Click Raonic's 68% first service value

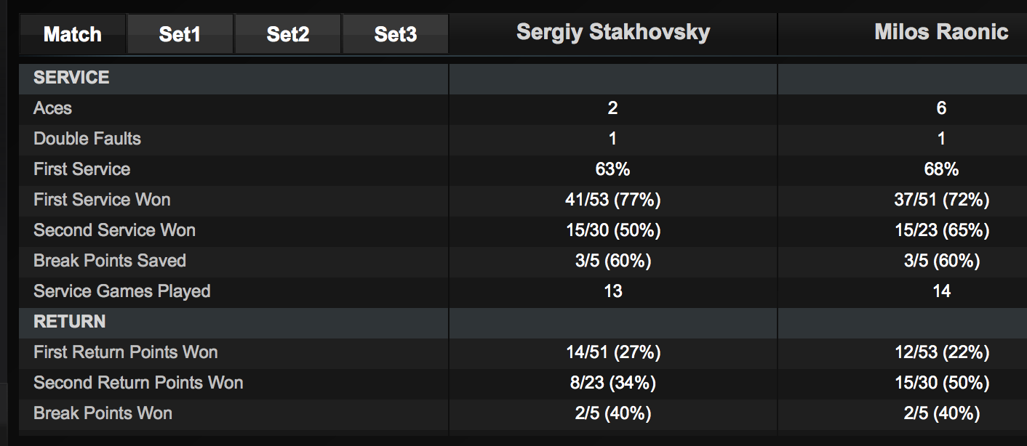[x=941, y=169]
